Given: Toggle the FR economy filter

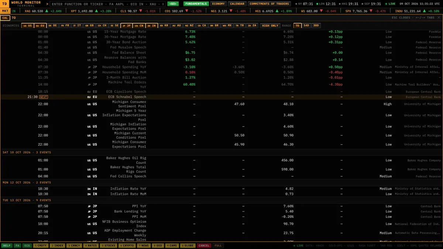Looking at the screenshot, I should 65,26.
